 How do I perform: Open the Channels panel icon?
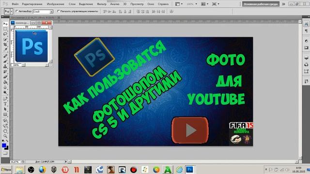click(306, 64)
